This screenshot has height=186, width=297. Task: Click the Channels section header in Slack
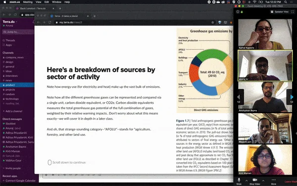pos(8,53)
